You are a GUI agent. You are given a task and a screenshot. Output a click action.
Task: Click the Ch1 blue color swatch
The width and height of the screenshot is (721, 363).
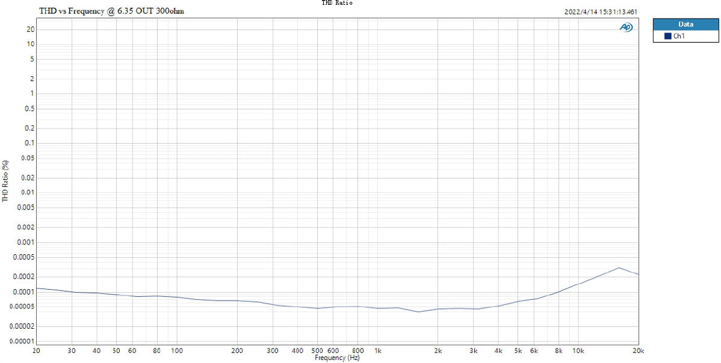[x=667, y=36]
